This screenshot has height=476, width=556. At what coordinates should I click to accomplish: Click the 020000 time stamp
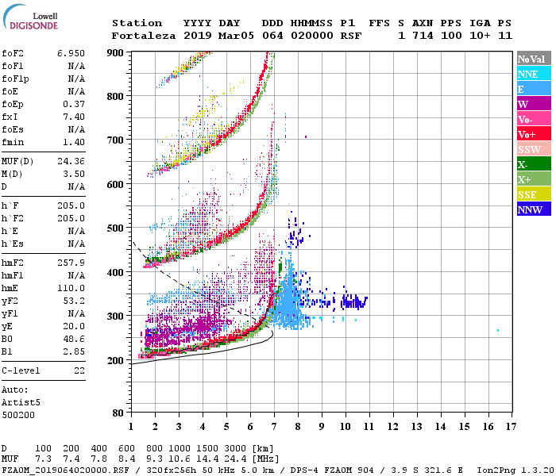click(x=312, y=36)
